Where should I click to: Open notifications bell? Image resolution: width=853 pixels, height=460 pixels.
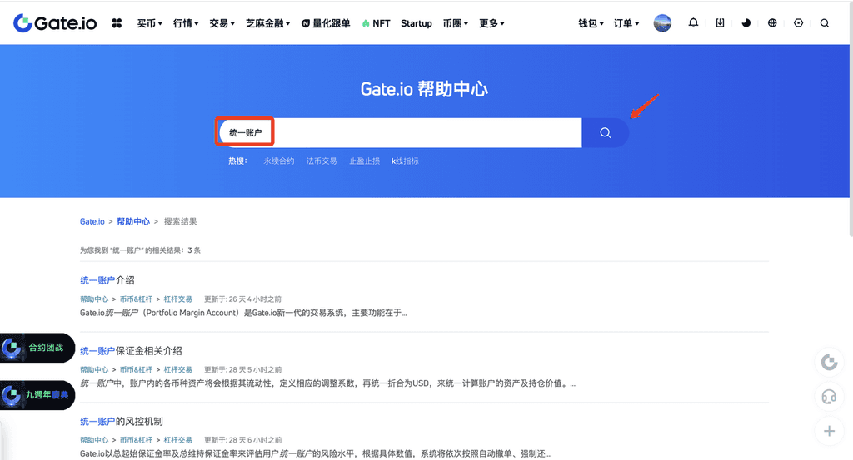(693, 23)
